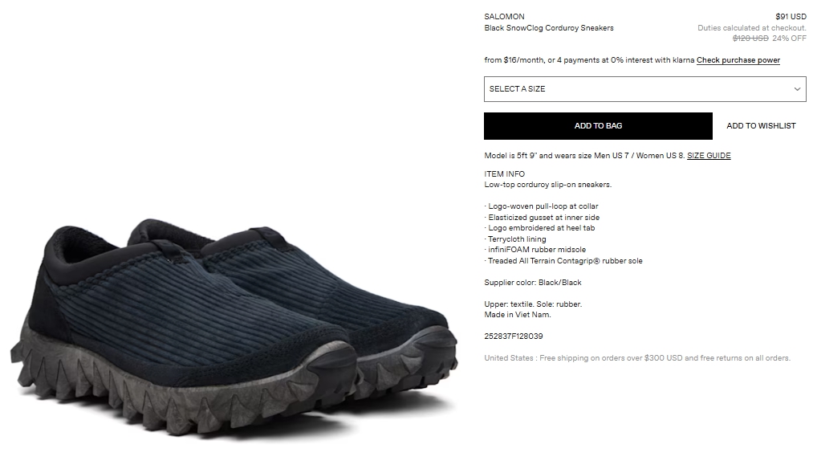Click the $91 USD price
This screenshot has width=813, height=465.
(x=791, y=17)
